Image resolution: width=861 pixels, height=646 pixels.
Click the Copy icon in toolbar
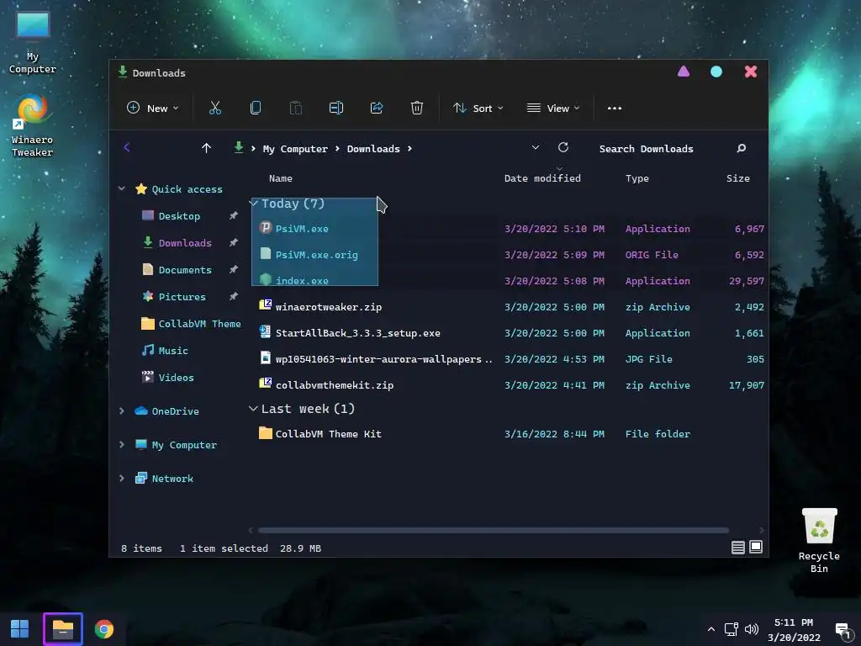pos(256,109)
